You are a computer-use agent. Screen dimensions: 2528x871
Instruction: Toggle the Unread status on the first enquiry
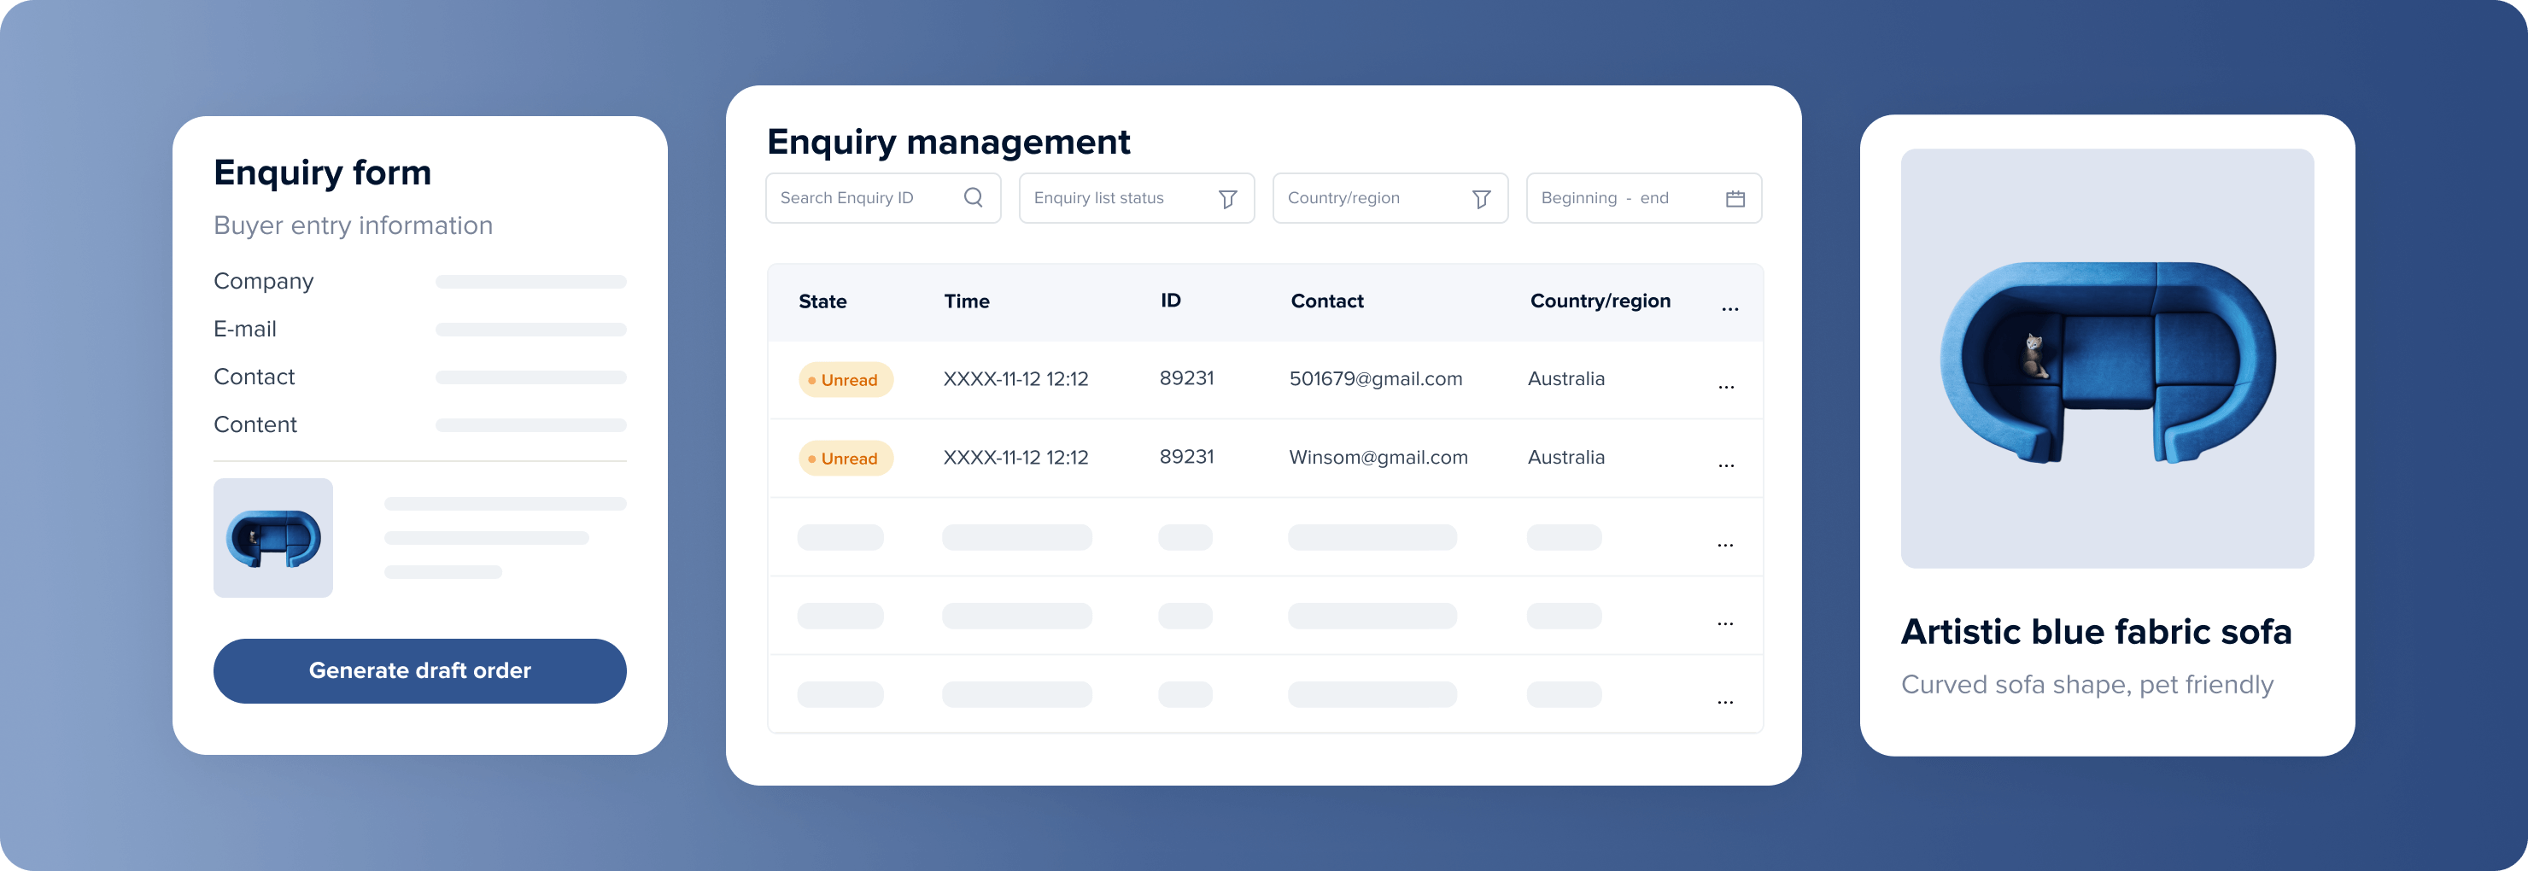[x=845, y=380]
